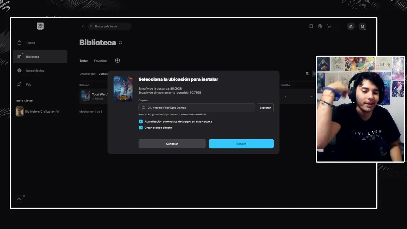Open the Ordenar por dropdown

pyautogui.click(x=94, y=74)
